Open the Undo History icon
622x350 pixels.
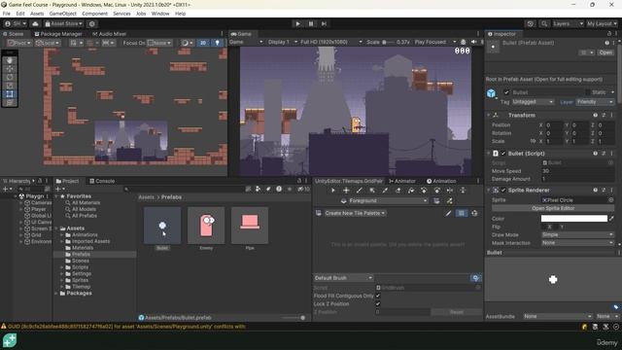click(531, 23)
